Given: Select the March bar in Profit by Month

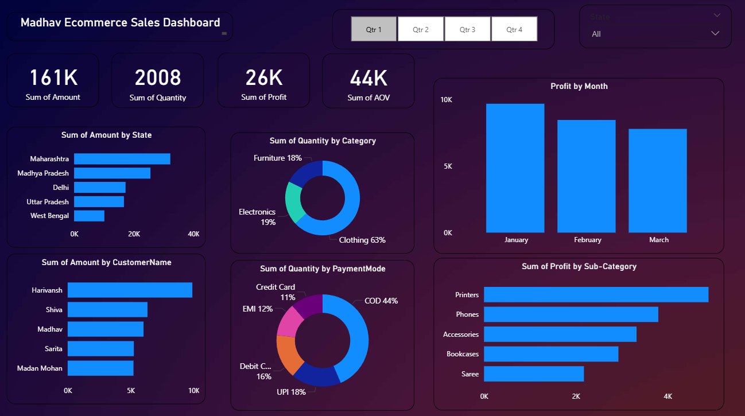Looking at the screenshot, I should [657, 181].
